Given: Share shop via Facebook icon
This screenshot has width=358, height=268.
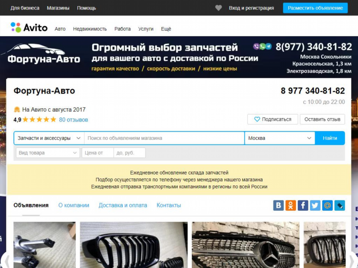Looking at the screenshot, I should pos(303,206).
